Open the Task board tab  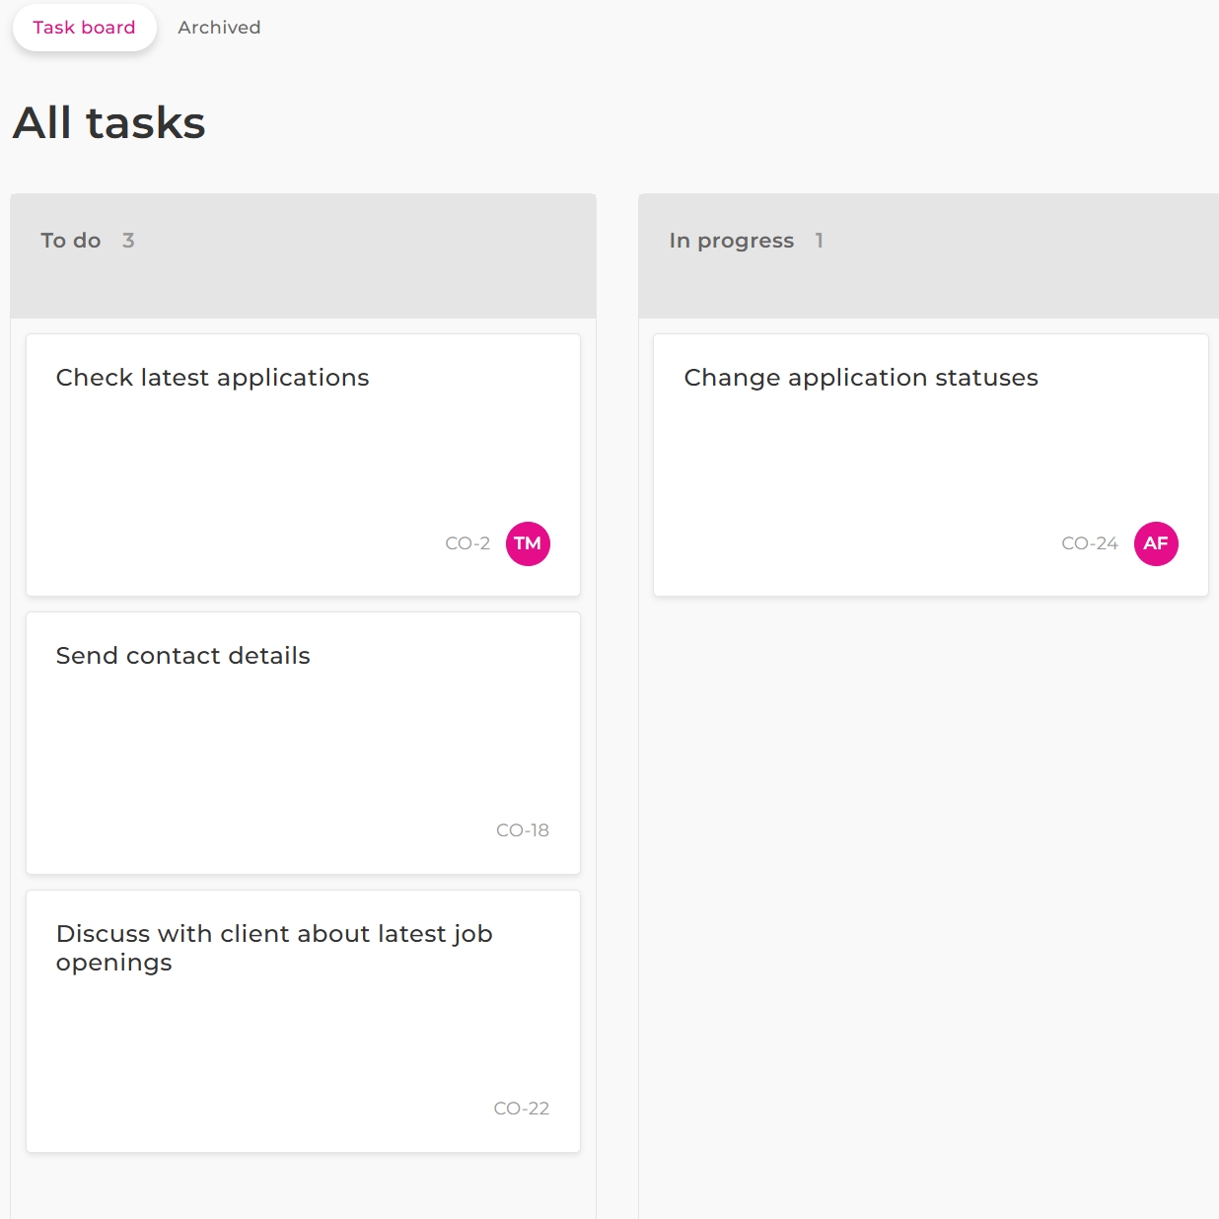point(84,28)
